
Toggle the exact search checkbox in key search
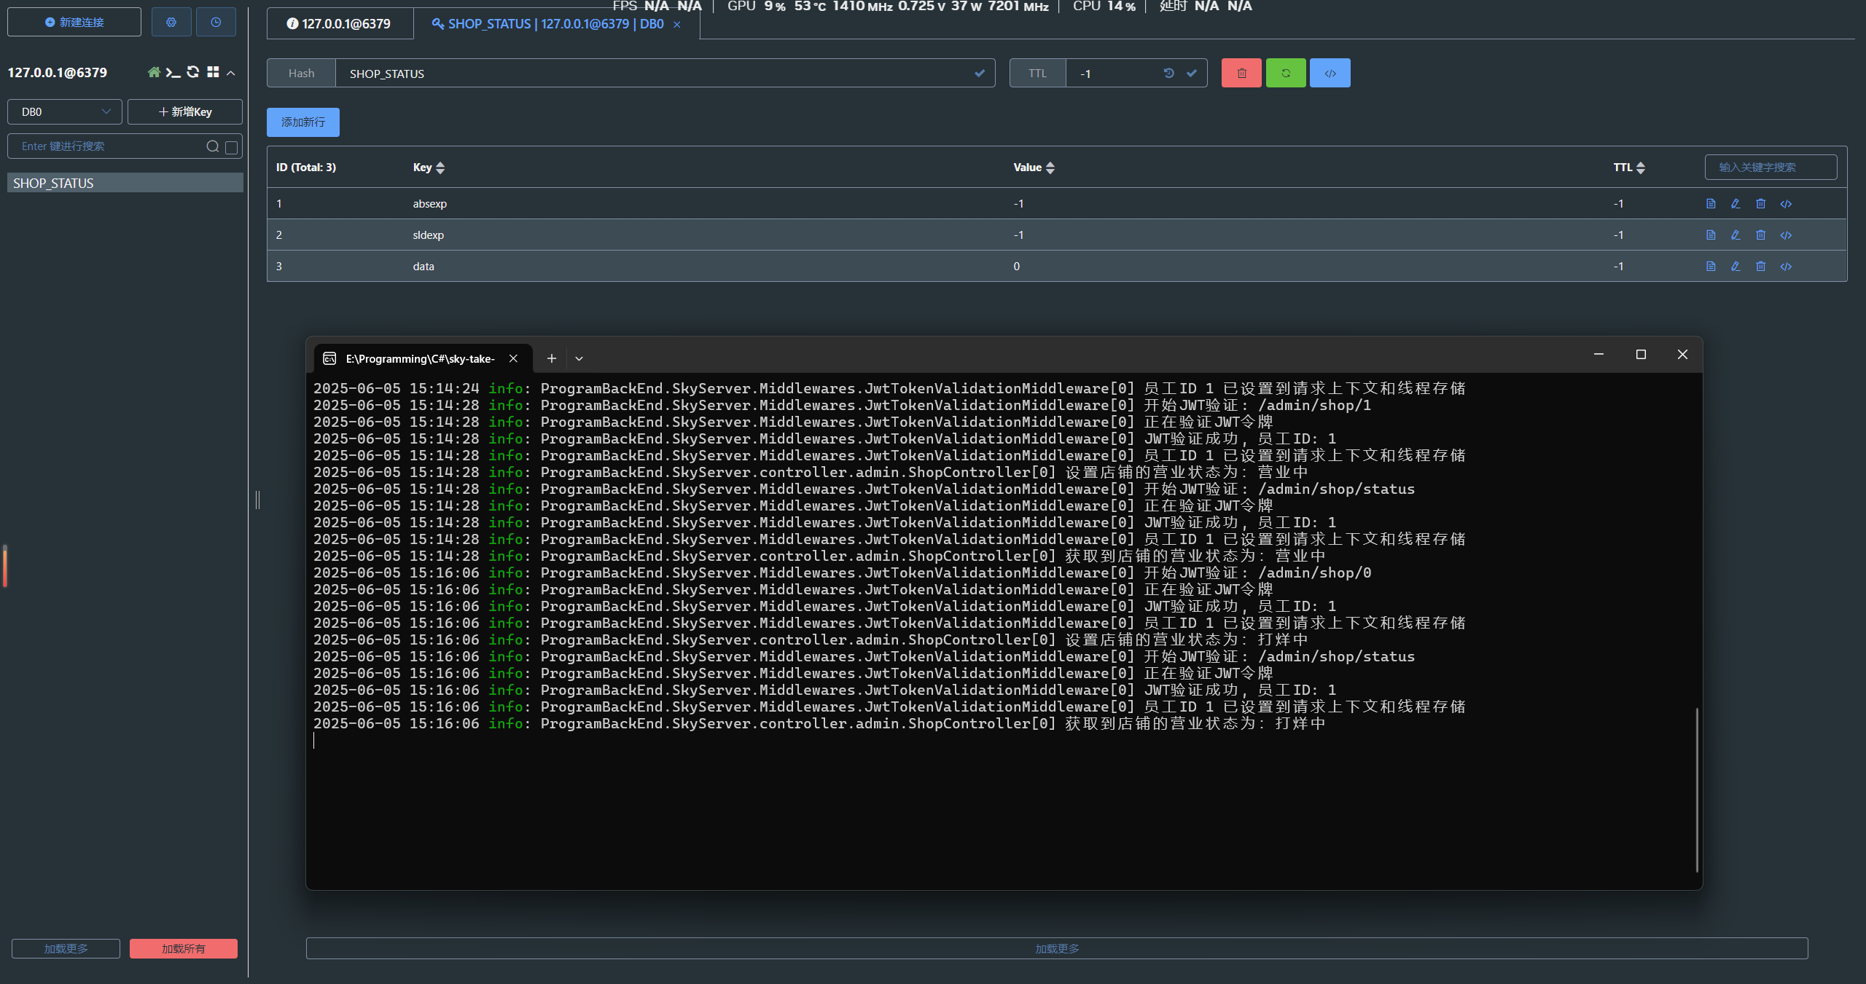tap(232, 147)
